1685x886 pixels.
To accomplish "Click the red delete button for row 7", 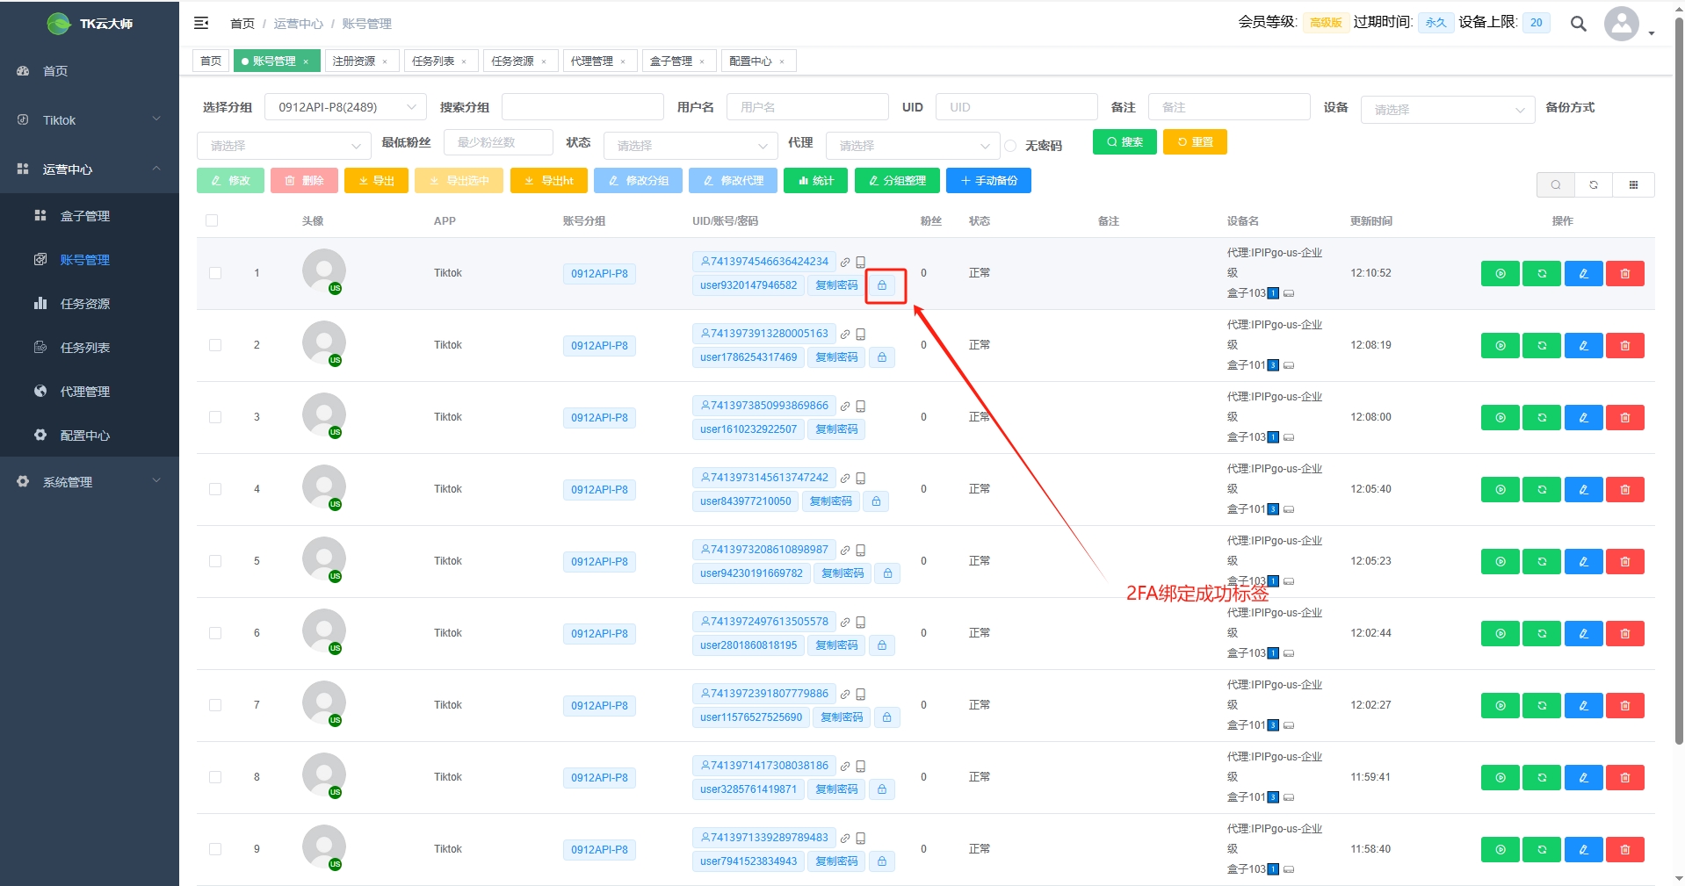I will [x=1625, y=706].
